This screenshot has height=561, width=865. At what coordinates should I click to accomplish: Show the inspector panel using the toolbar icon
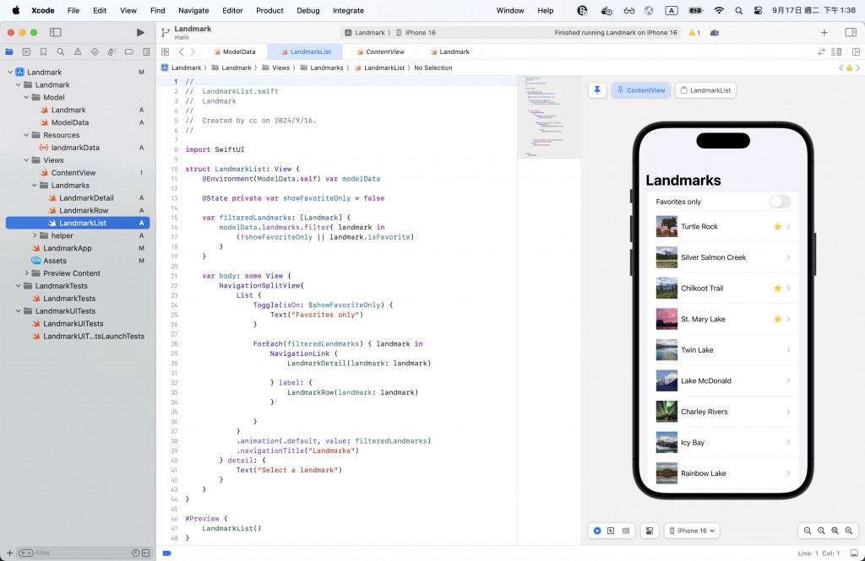coord(851,33)
